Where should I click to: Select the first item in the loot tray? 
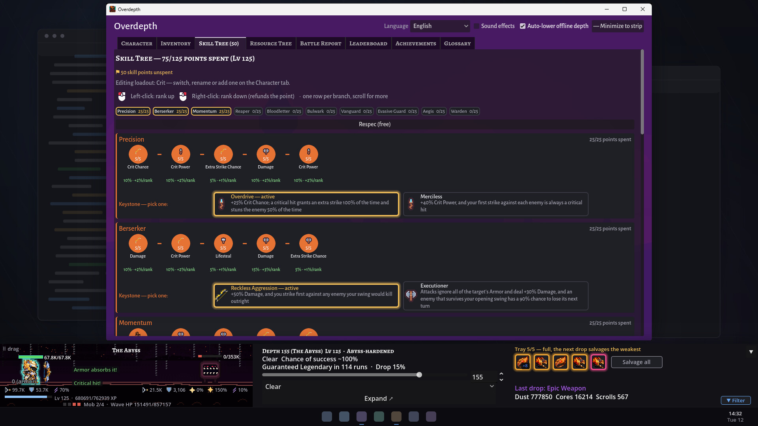click(522, 362)
